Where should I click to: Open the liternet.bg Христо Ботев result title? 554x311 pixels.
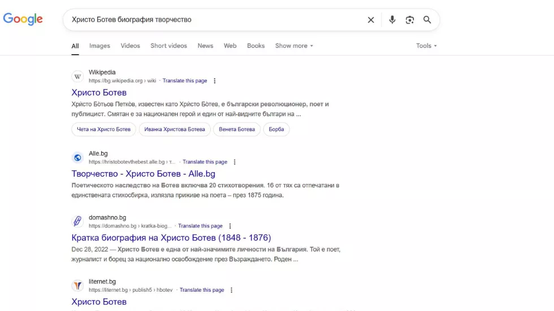[x=99, y=302]
